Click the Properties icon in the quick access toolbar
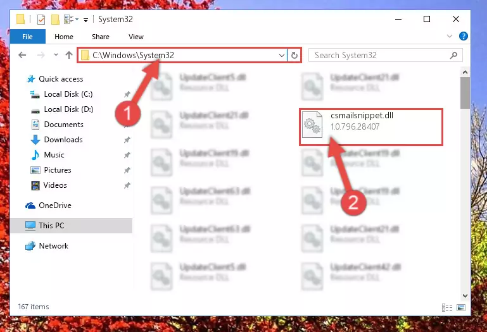The height and width of the screenshot is (332, 487). pyautogui.click(x=41, y=19)
